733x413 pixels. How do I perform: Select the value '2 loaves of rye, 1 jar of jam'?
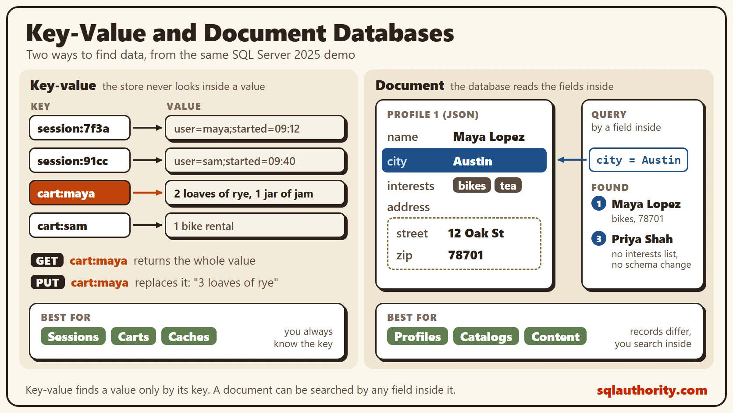point(256,193)
